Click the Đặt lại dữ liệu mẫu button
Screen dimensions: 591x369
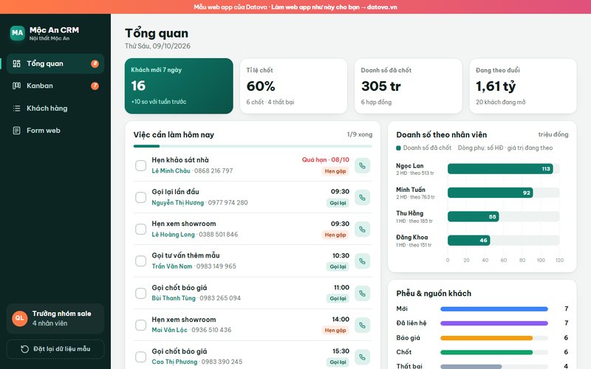pos(55,349)
